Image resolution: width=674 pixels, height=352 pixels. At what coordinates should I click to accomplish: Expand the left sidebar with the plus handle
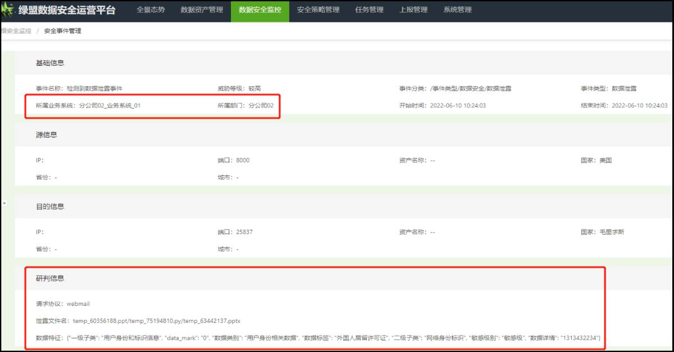point(4,203)
